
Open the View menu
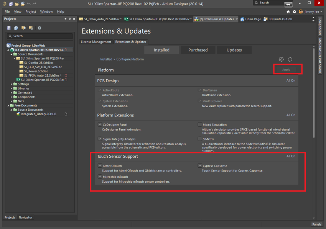[18, 11]
